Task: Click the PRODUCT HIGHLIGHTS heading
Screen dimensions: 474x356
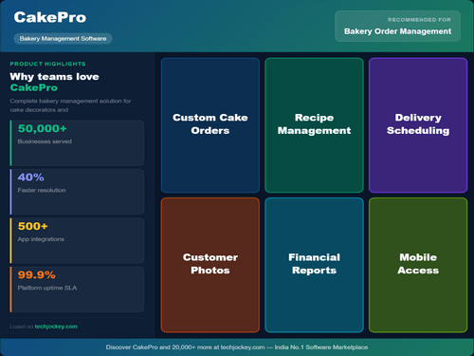Action: [47, 64]
